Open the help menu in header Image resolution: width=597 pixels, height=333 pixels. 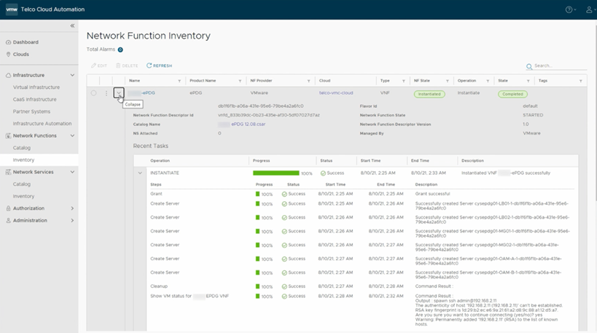(569, 9)
